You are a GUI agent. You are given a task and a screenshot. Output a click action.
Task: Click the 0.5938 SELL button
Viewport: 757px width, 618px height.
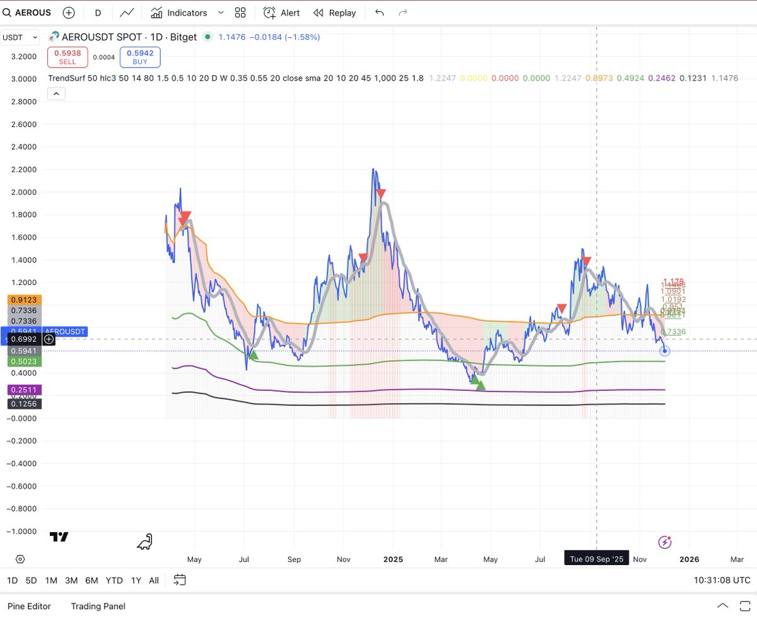point(67,57)
